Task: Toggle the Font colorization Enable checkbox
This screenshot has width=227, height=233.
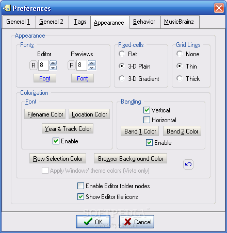Action: [56, 141]
